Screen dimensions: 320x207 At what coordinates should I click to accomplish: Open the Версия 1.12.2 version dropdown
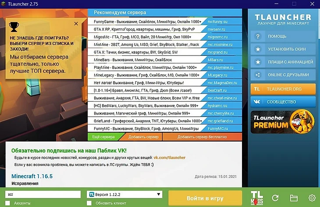pos(124,194)
